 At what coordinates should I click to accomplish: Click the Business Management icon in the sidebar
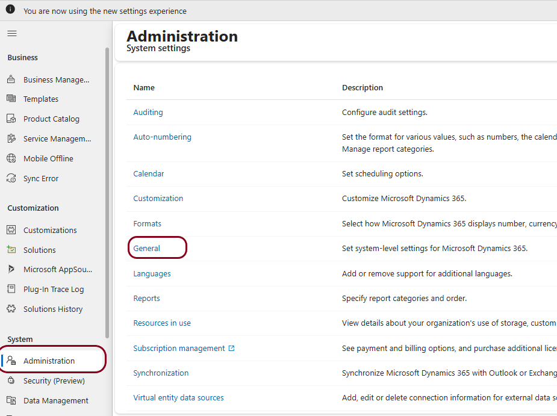[11, 79]
